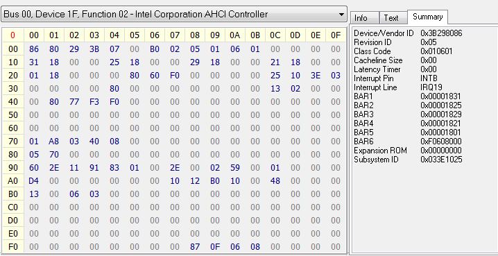Select column header 00
Viewport: 498px width, 256px height.
(x=34, y=35)
